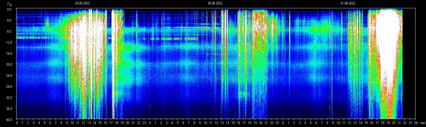Click the date label 29.08.2022
The image size is (426, 127).
(82, 3)
